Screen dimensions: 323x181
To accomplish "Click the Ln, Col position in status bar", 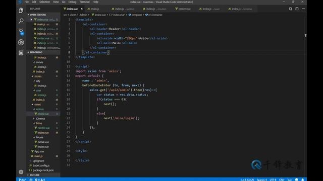I will (x=247, y=179).
